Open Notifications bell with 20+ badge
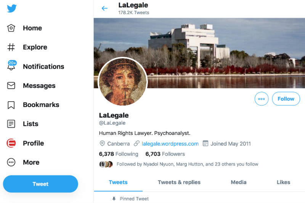This screenshot has width=305, height=203. [11, 65]
